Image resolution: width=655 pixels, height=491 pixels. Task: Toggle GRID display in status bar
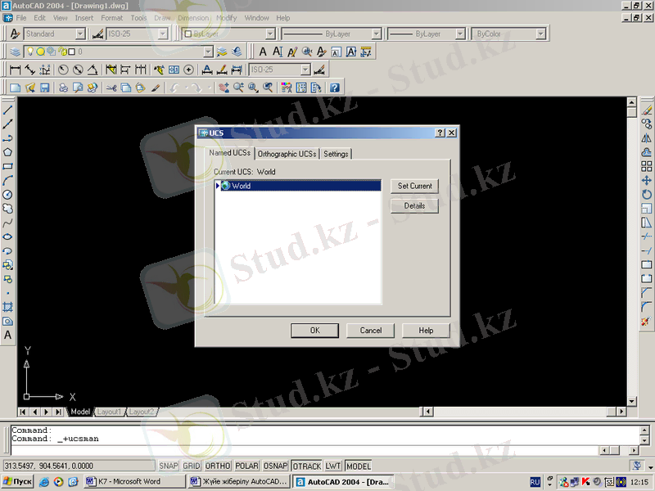(192, 466)
